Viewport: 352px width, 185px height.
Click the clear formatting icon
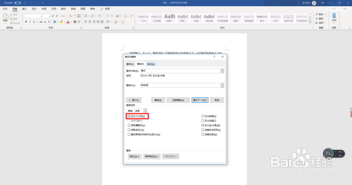(71, 16)
